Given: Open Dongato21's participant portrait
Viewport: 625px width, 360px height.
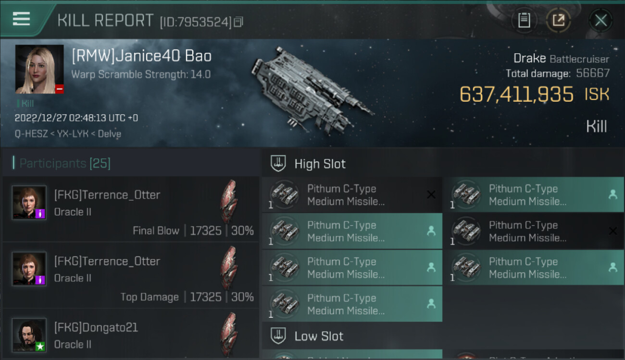Looking at the screenshot, I should pyautogui.click(x=29, y=335).
